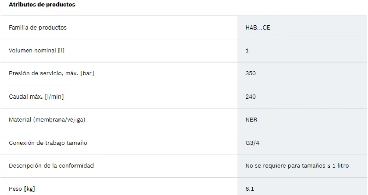Click the [bar] unit in pressure label
This screenshot has height=195, width=368.
click(87, 73)
